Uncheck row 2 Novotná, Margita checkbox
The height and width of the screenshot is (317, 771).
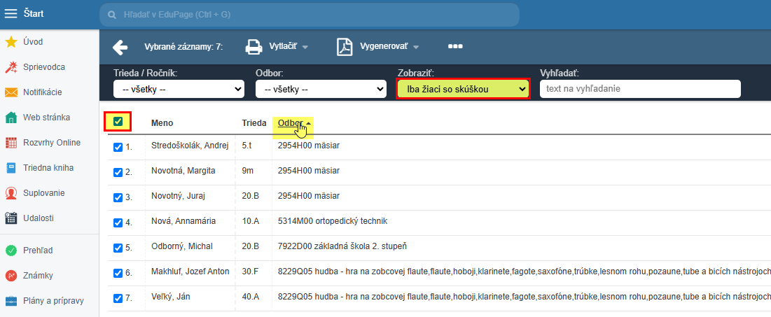[118, 172]
